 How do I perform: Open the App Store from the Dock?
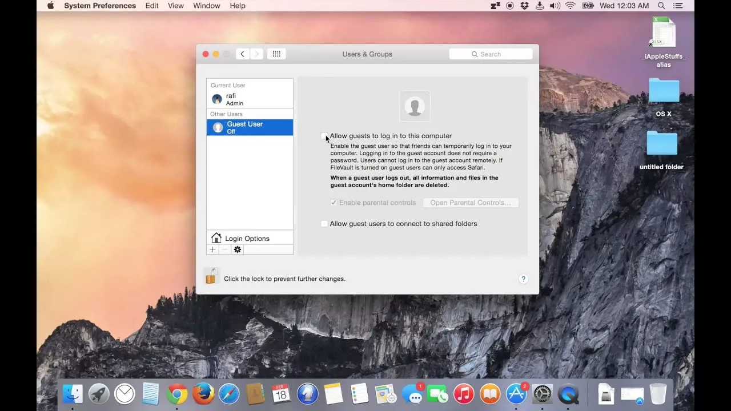coord(516,394)
